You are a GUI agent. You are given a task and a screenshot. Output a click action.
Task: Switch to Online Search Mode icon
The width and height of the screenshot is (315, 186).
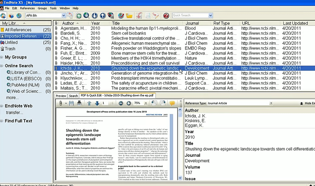[19, 15]
